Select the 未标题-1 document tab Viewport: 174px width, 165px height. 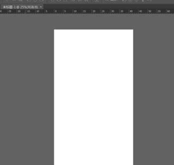pos(20,7)
